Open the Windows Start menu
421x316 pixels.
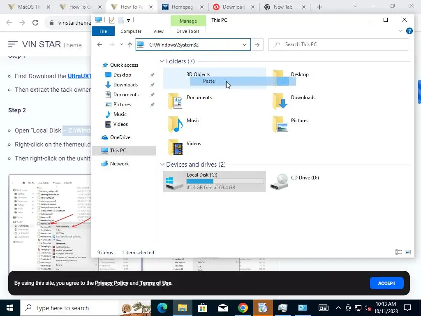click(x=10, y=308)
